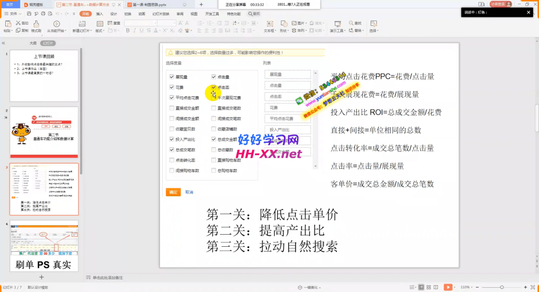Screen dimensions: 539x292
Task: Click the zoom out minus button
Action: click(x=477, y=287)
